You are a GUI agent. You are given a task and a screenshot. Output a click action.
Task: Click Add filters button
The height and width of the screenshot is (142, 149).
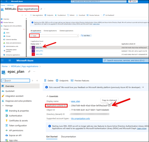click(x=86, y=36)
